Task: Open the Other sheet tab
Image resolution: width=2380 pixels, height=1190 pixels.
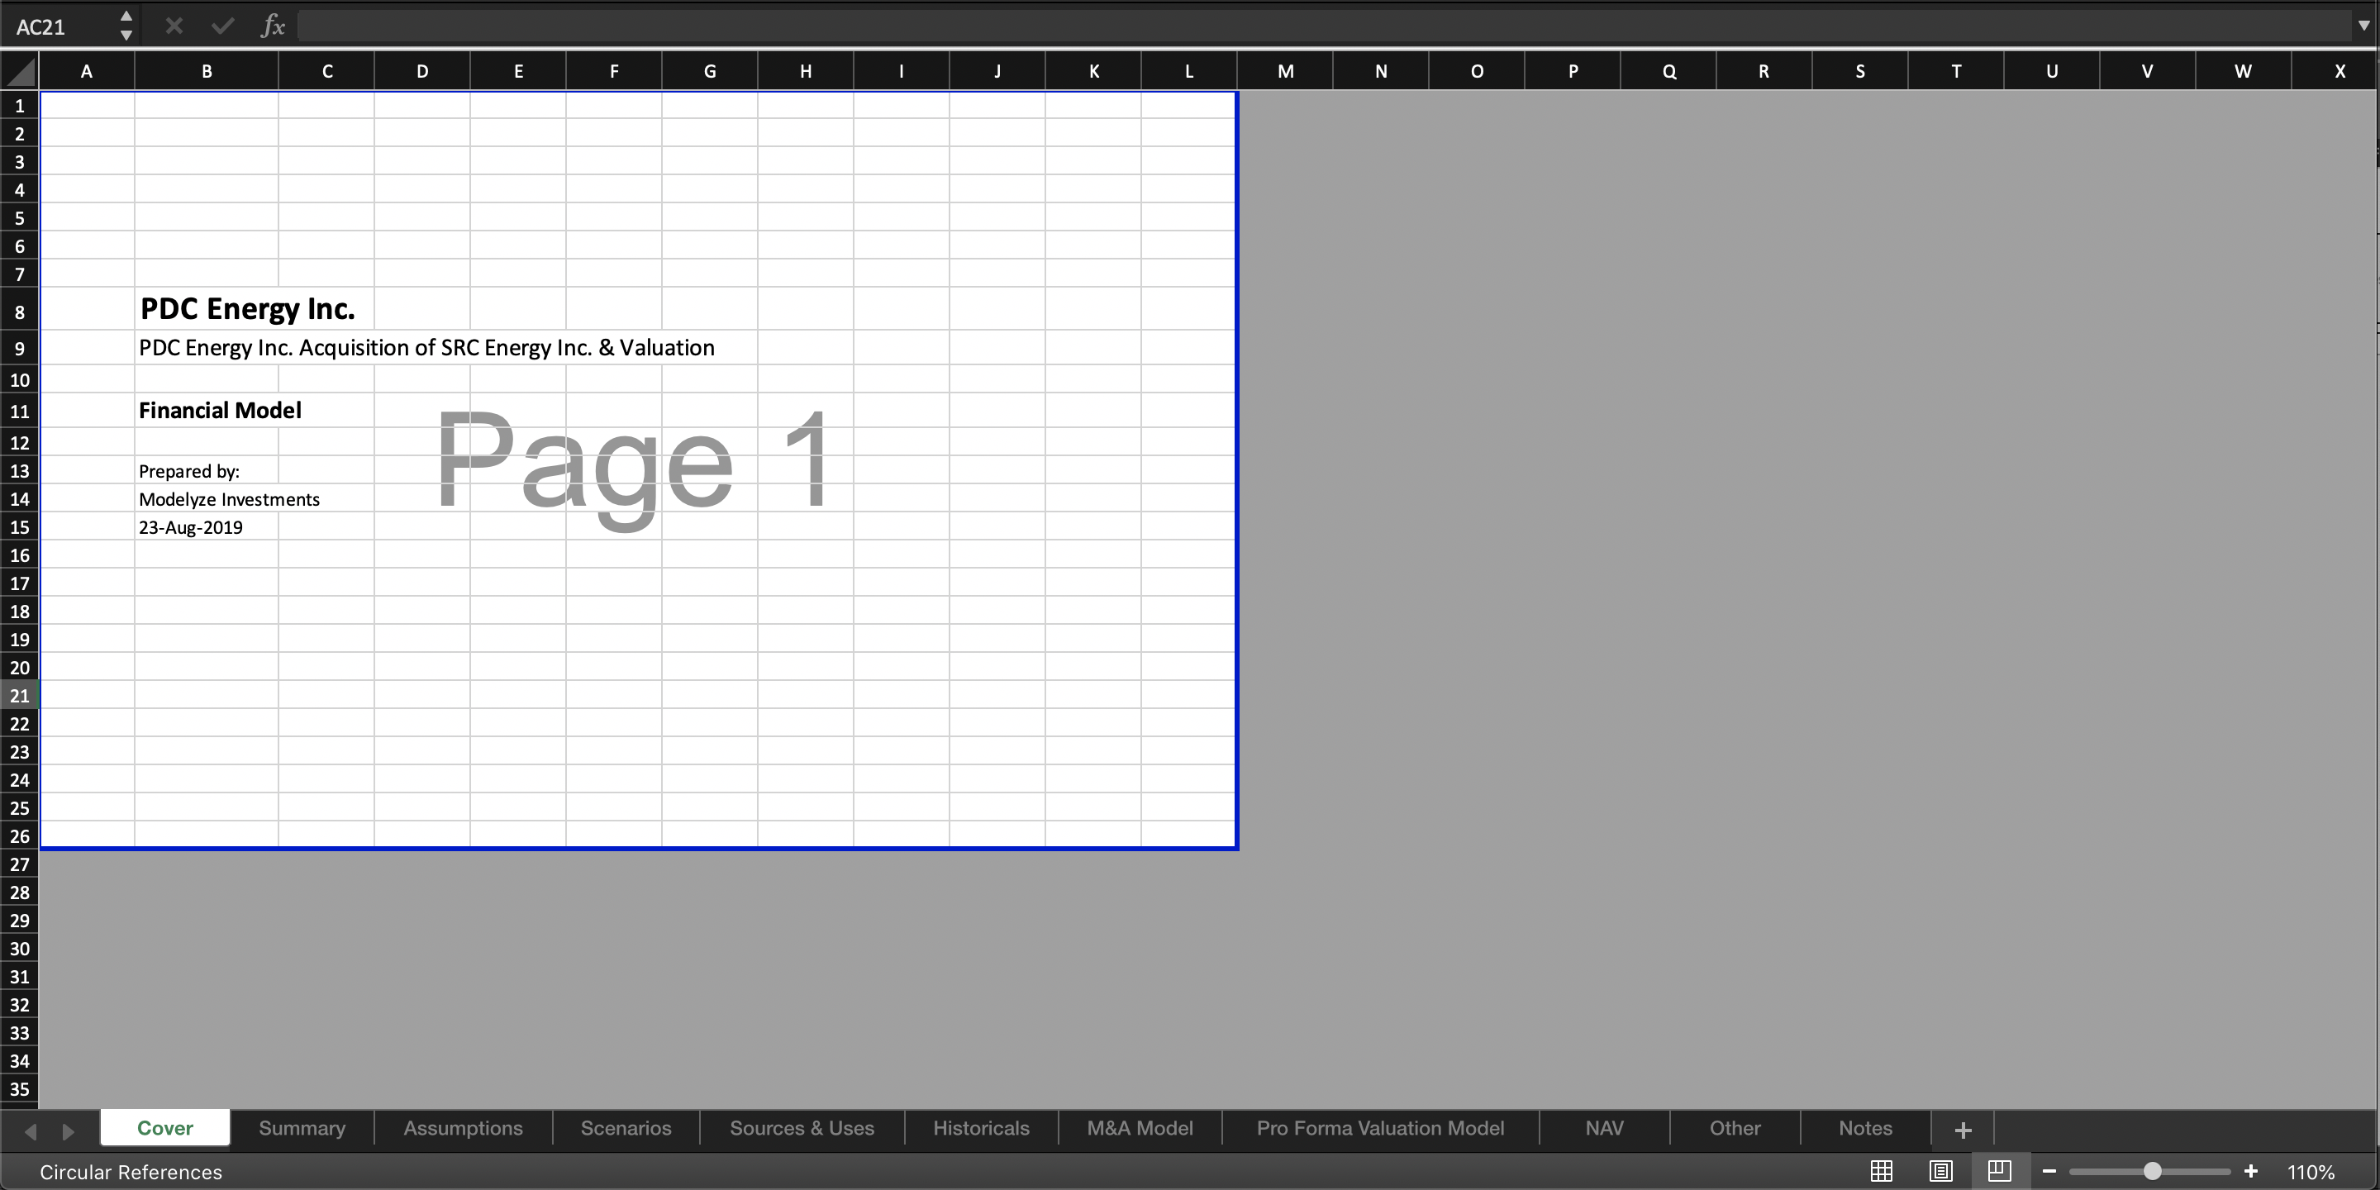Action: (x=1735, y=1128)
